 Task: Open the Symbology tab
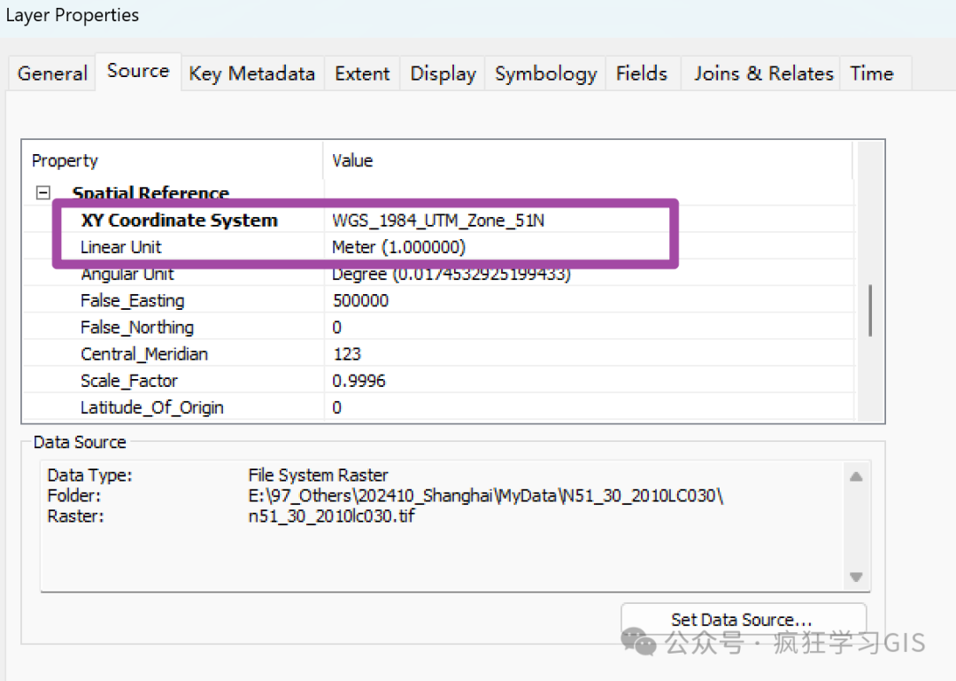click(x=545, y=74)
